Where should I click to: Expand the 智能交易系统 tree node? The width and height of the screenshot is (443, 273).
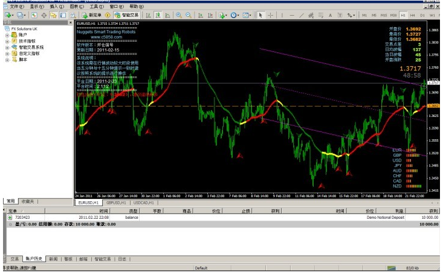tap(7, 48)
